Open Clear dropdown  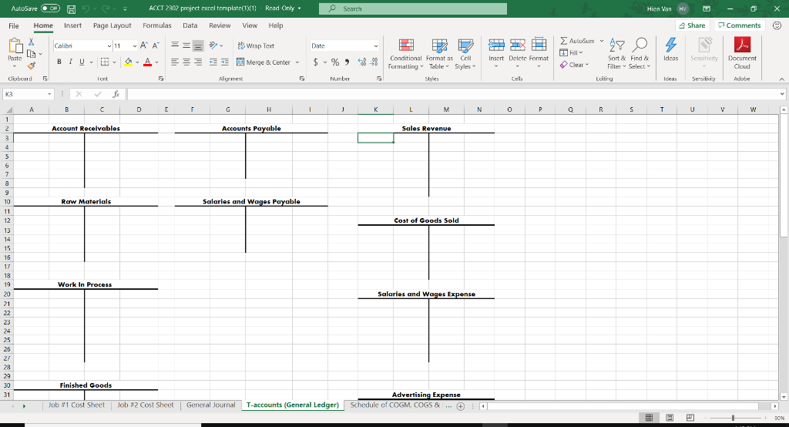pyautogui.click(x=574, y=65)
